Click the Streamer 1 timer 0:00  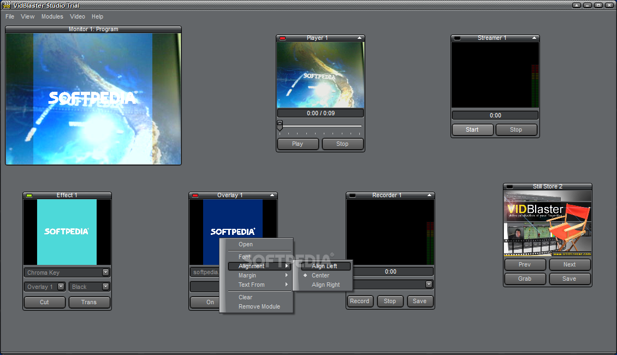pos(495,115)
